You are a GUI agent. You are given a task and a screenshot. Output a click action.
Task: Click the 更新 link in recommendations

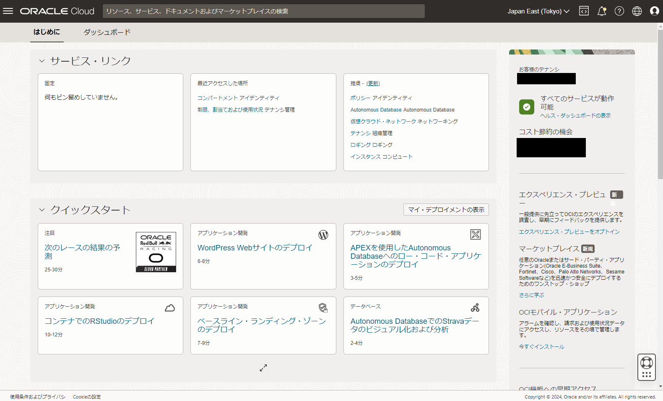373,83
